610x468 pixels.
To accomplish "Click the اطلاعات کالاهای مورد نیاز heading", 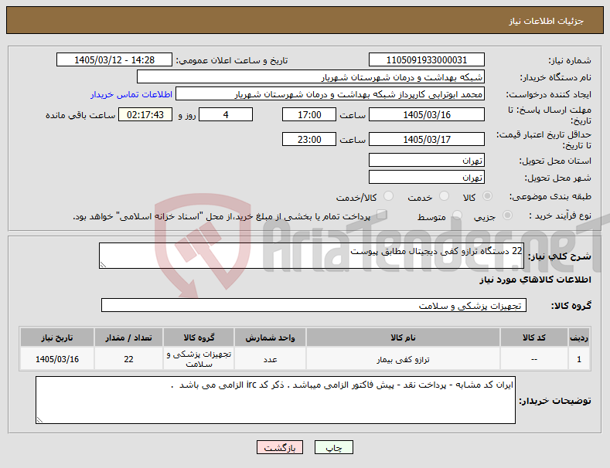I will [x=535, y=280].
